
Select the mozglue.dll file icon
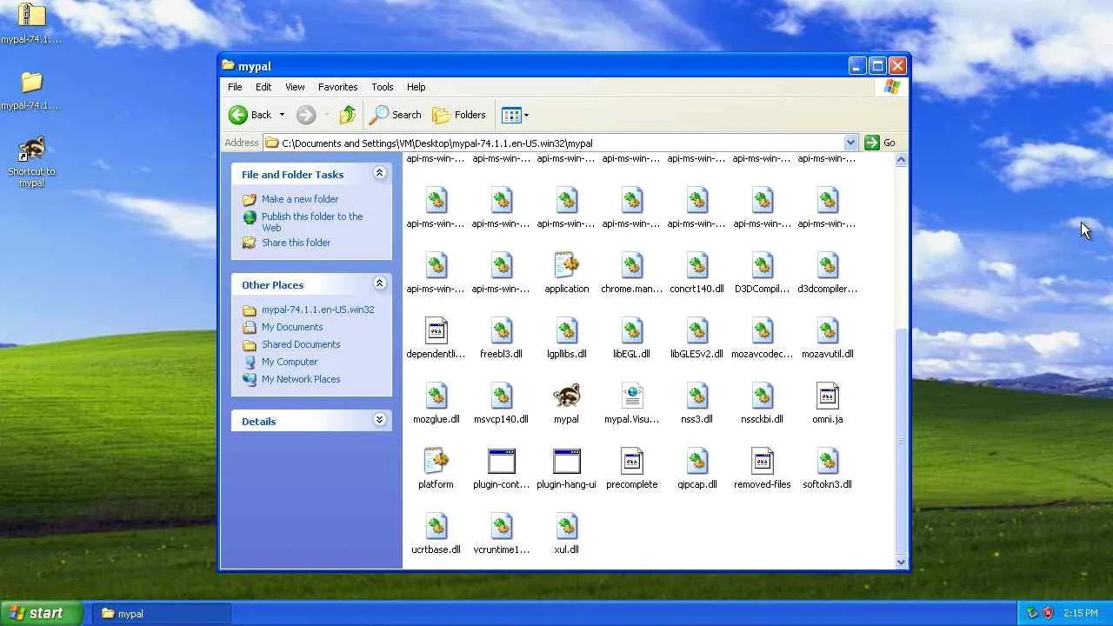[x=436, y=396]
